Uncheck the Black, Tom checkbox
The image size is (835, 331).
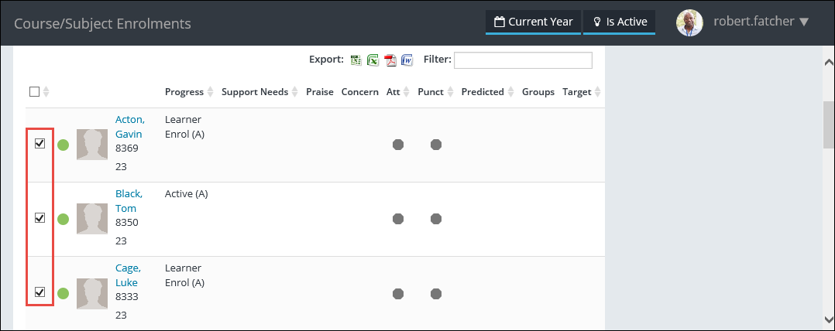[40, 217]
